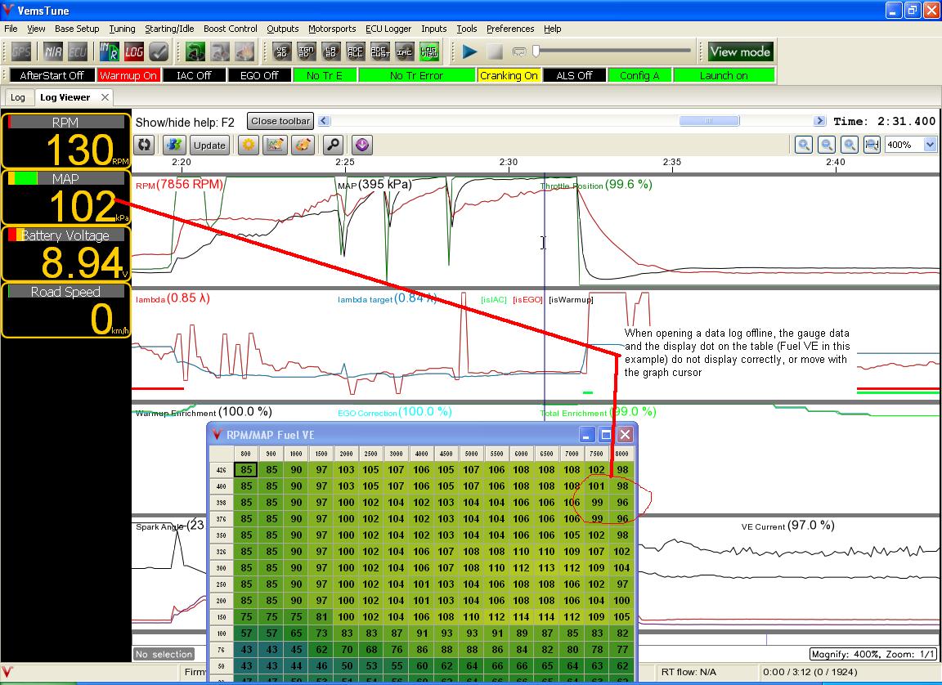This screenshot has height=685, width=942.
Task: Open the Starting/Idle menu
Action: coord(169,29)
